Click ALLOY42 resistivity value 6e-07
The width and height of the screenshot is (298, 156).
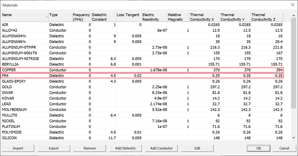(x=162, y=30)
